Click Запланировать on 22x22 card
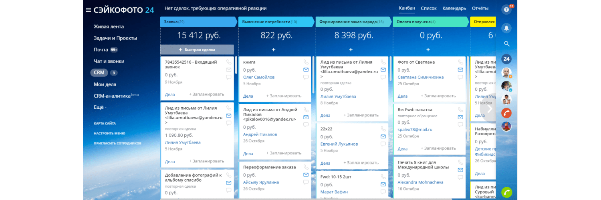This screenshot has width=601, height=200. (361, 163)
